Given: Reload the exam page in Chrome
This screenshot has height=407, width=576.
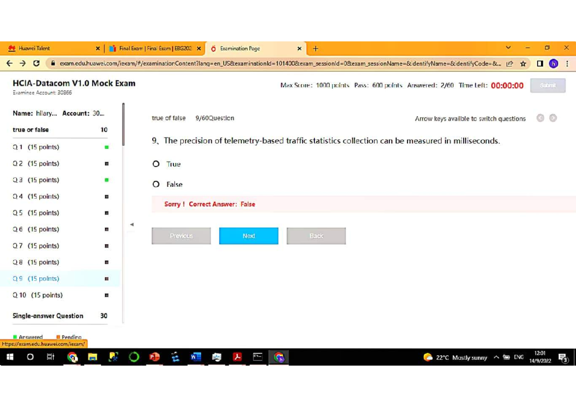Looking at the screenshot, I should pyautogui.click(x=36, y=63).
